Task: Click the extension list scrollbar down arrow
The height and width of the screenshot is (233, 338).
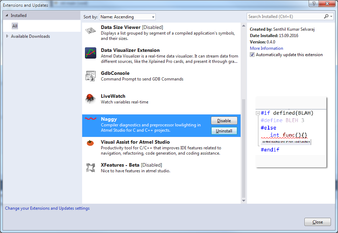Action: pyautogui.click(x=244, y=201)
